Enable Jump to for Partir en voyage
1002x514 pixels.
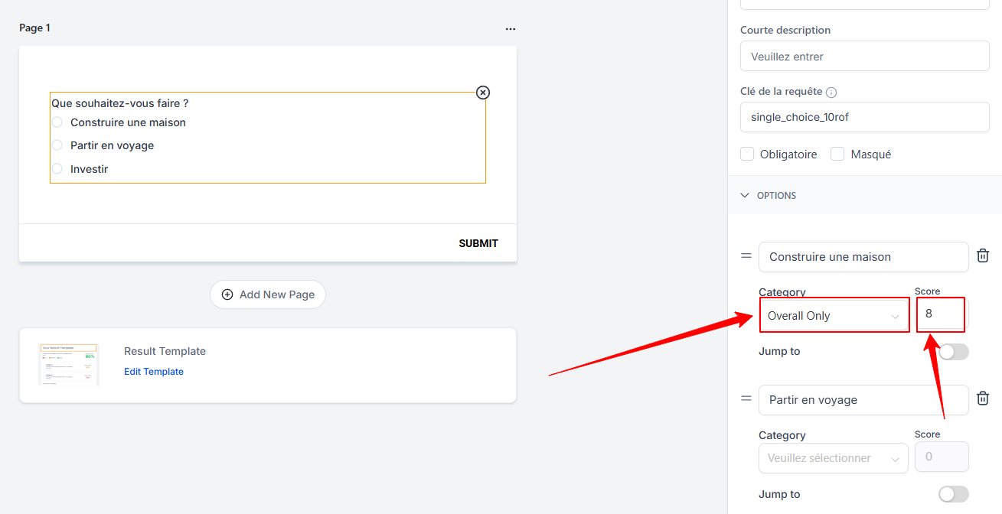pyautogui.click(x=954, y=494)
